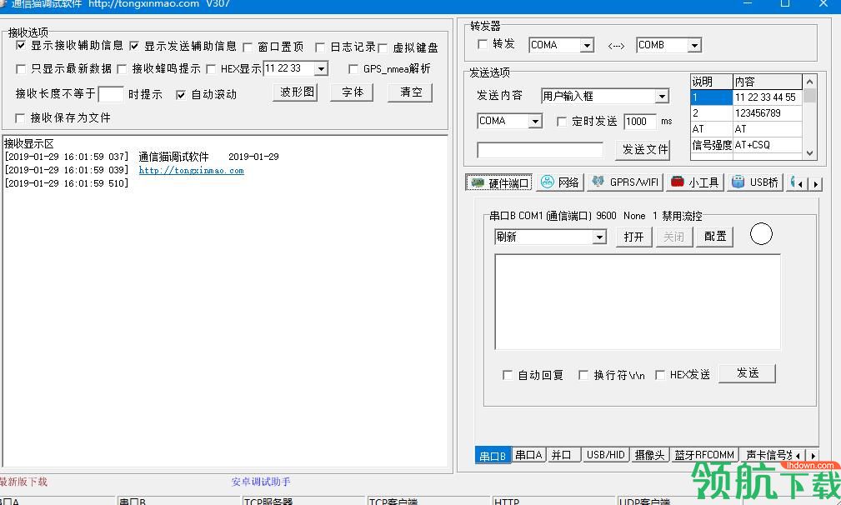Enable HEX显示 checkbox
The height and width of the screenshot is (505, 841).
tap(211, 68)
